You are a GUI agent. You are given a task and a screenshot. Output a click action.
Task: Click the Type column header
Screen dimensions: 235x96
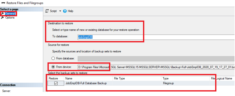185,78
